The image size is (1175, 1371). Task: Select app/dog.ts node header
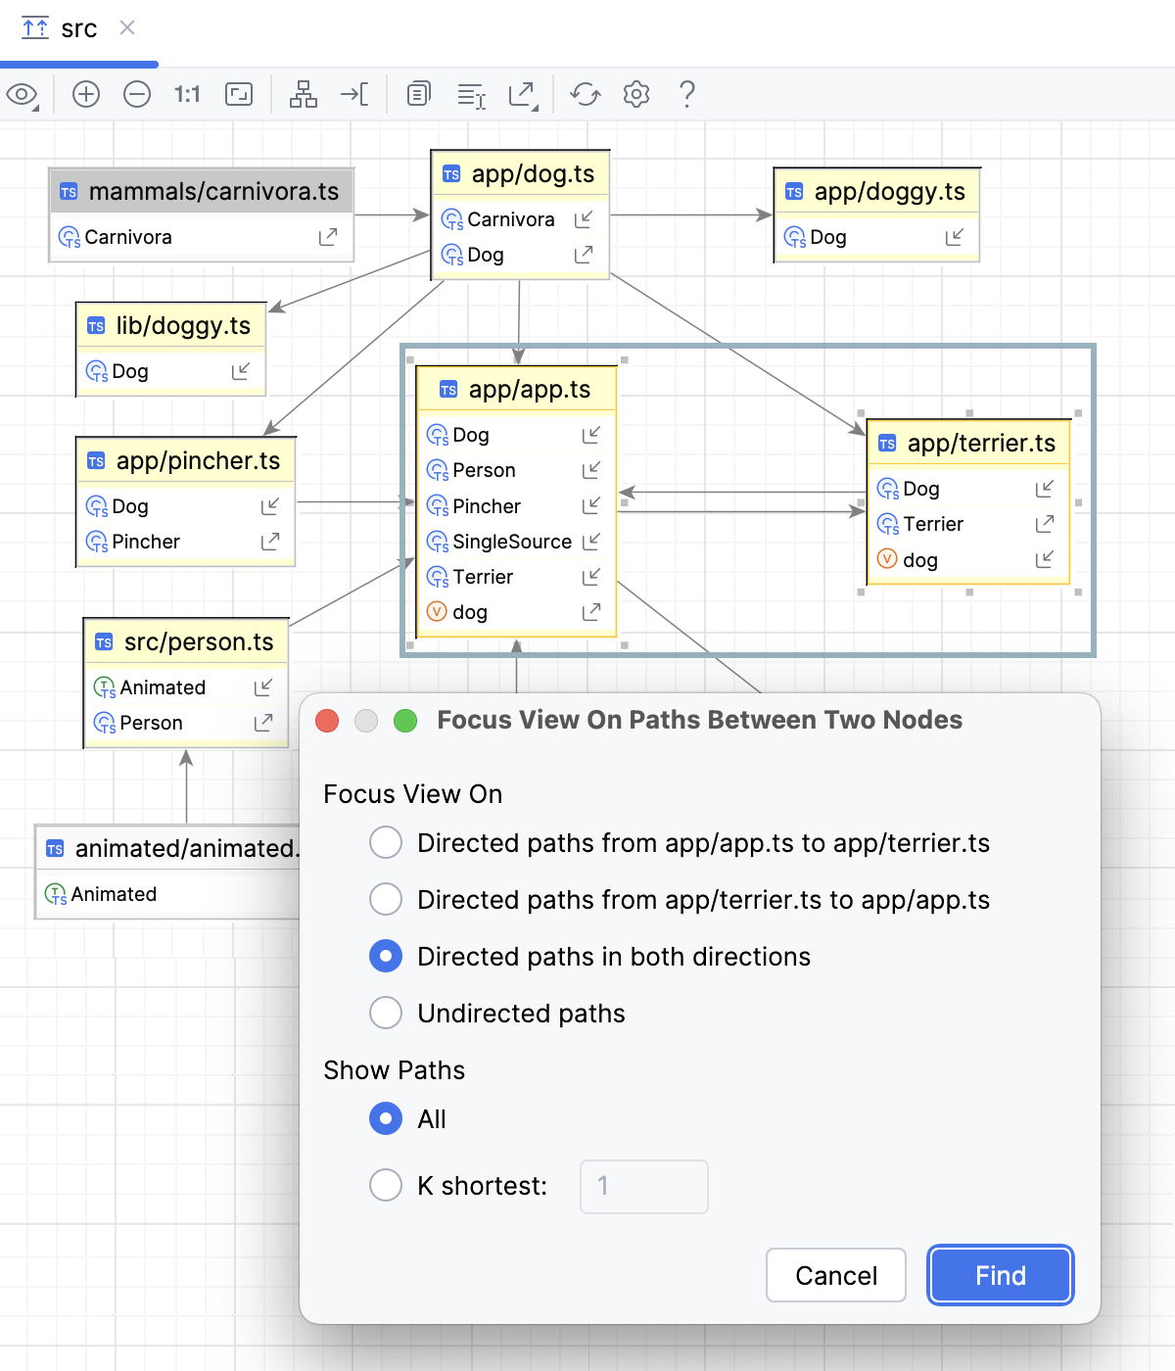(x=520, y=173)
